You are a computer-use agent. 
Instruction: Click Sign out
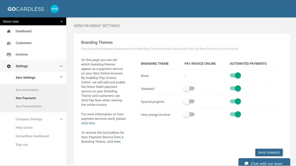click(x=22, y=145)
